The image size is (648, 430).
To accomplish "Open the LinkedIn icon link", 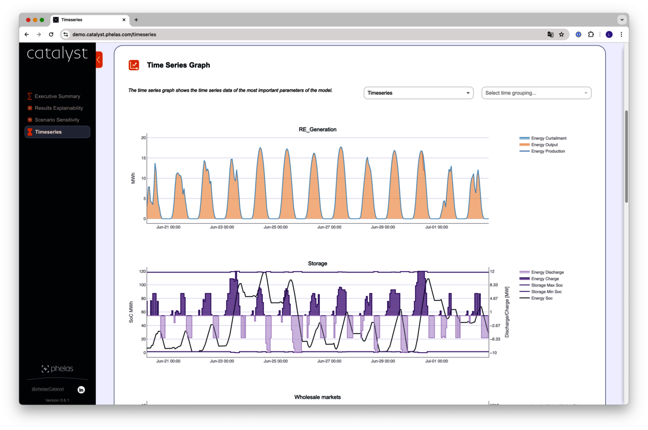I will tap(81, 390).
